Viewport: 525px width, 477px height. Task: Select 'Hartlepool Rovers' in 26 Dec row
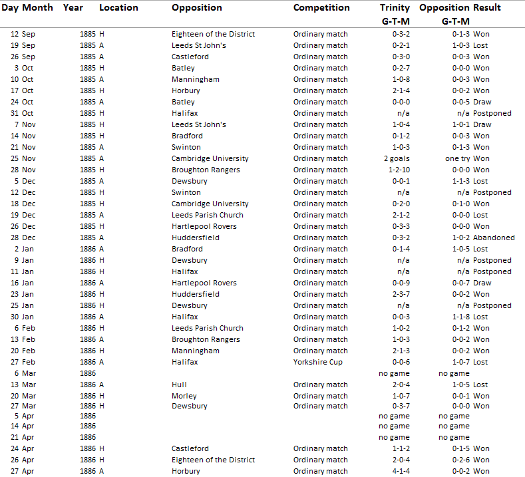tap(204, 227)
